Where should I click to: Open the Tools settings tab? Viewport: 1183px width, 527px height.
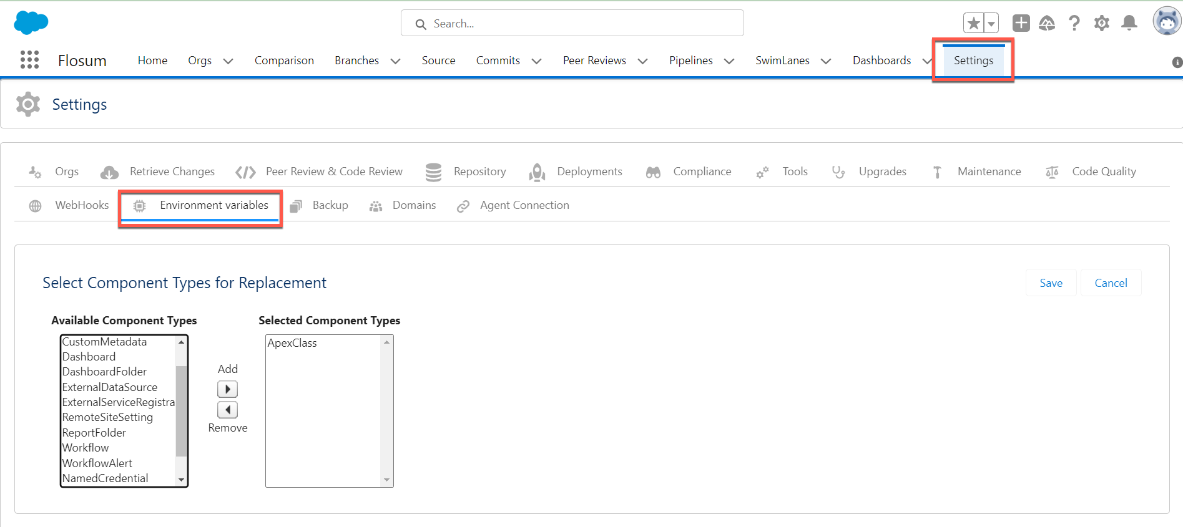pos(782,172)
